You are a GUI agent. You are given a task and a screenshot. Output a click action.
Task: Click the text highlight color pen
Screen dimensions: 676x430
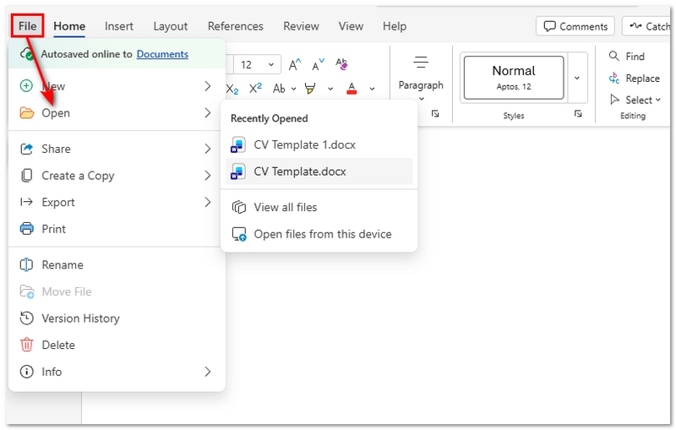click(x=309, y=88)
